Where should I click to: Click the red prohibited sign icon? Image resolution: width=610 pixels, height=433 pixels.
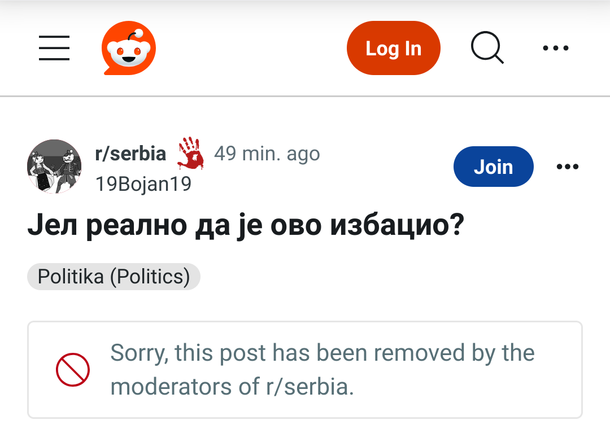coord(73,370)
